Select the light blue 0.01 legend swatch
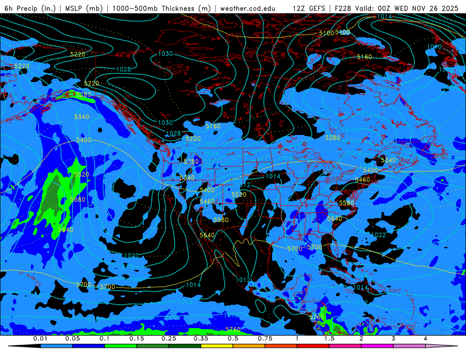 pyautogui.click(x=57, y=346)
